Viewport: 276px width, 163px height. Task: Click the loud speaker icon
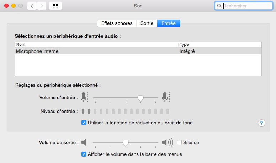[x=167, y=142]
